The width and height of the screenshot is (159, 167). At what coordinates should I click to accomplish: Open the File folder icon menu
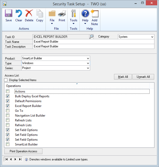52,13
